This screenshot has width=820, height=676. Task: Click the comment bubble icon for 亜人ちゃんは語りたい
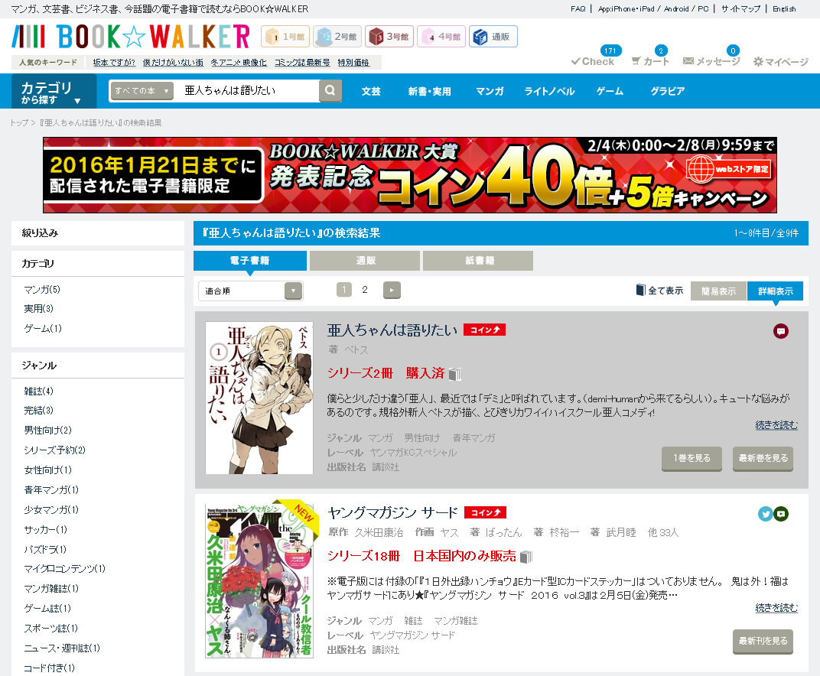pyautogui.click(x=781, y=331)
